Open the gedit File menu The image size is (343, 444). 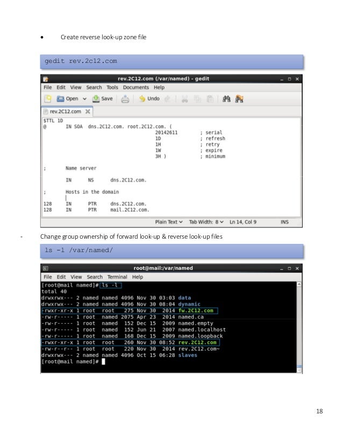48,88
